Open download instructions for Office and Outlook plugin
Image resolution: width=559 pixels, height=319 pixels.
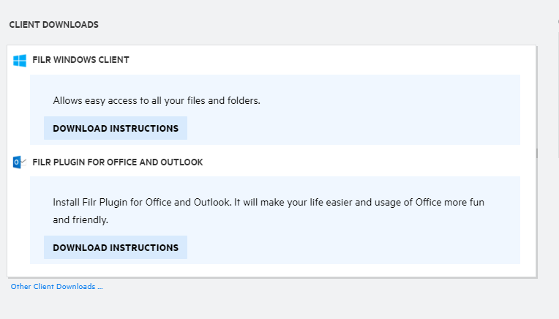(x=116, y=247)
